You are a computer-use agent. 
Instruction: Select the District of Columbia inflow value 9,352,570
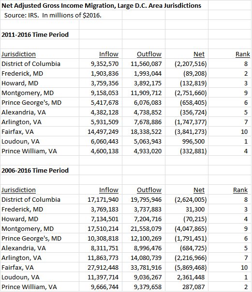pos(104,64)
